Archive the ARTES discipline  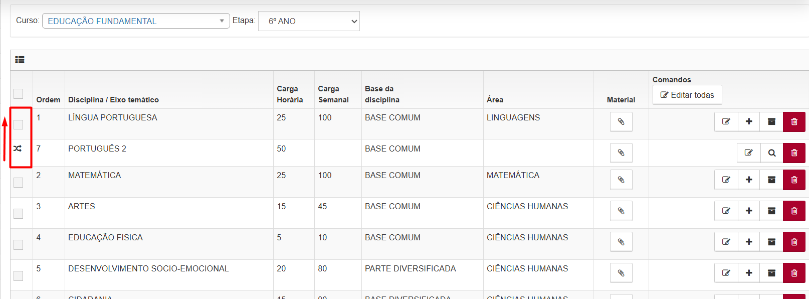coord(771,211)
